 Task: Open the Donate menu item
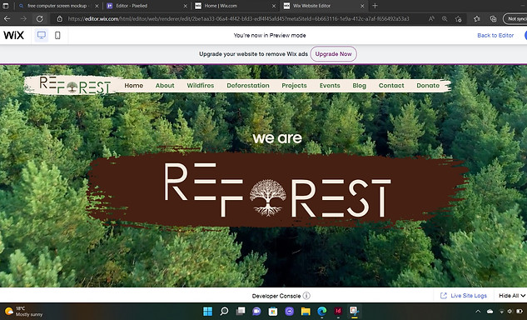click(x=428, y=86)
